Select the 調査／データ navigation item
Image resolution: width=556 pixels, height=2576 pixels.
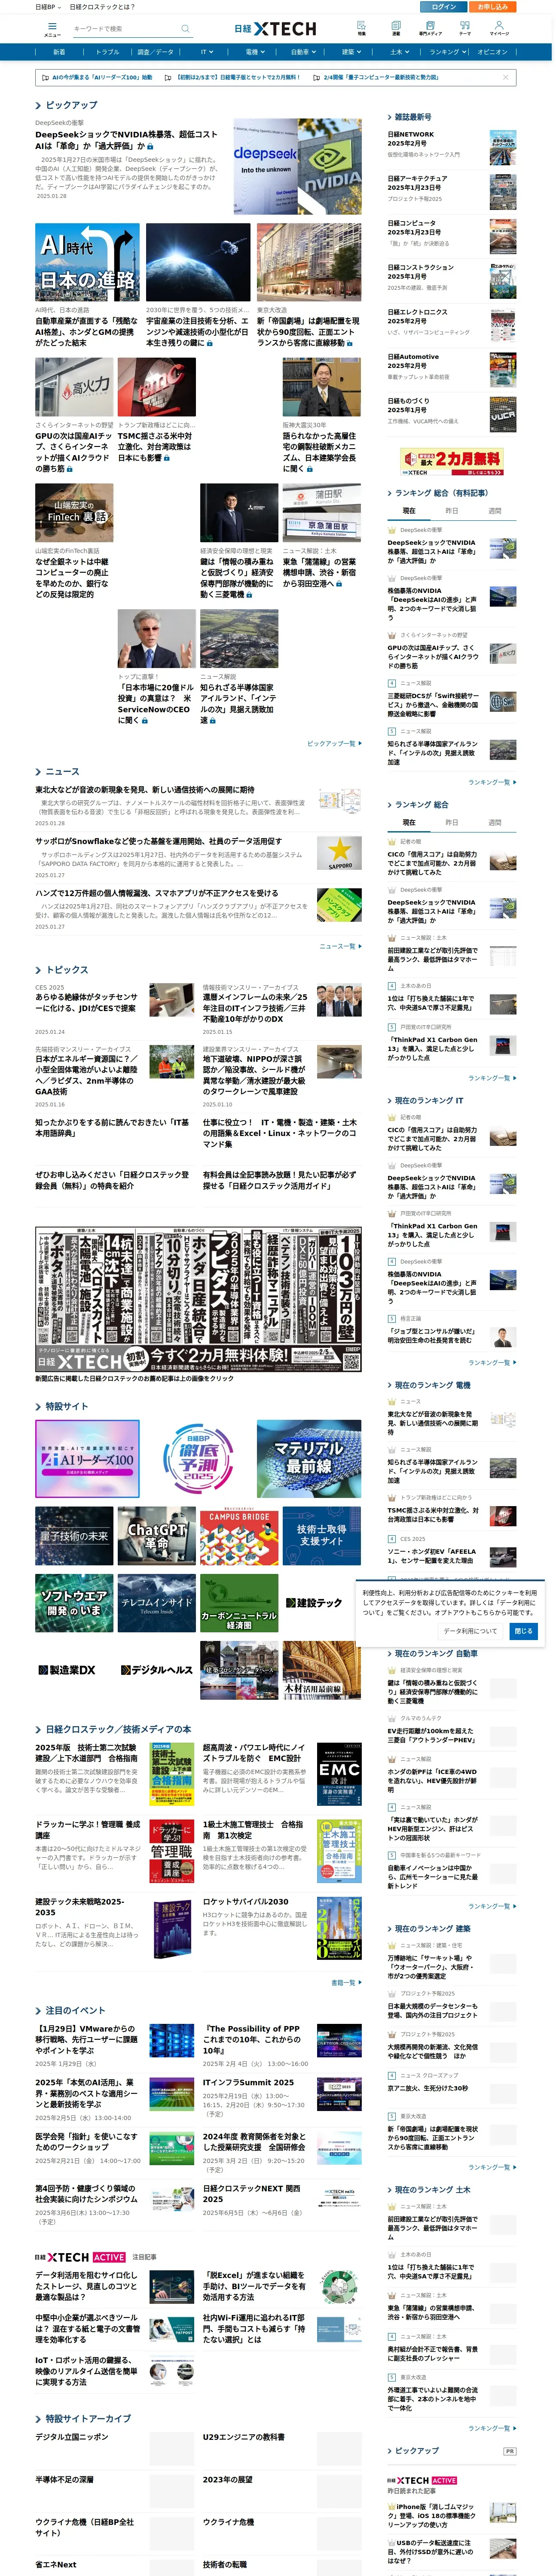155,52
